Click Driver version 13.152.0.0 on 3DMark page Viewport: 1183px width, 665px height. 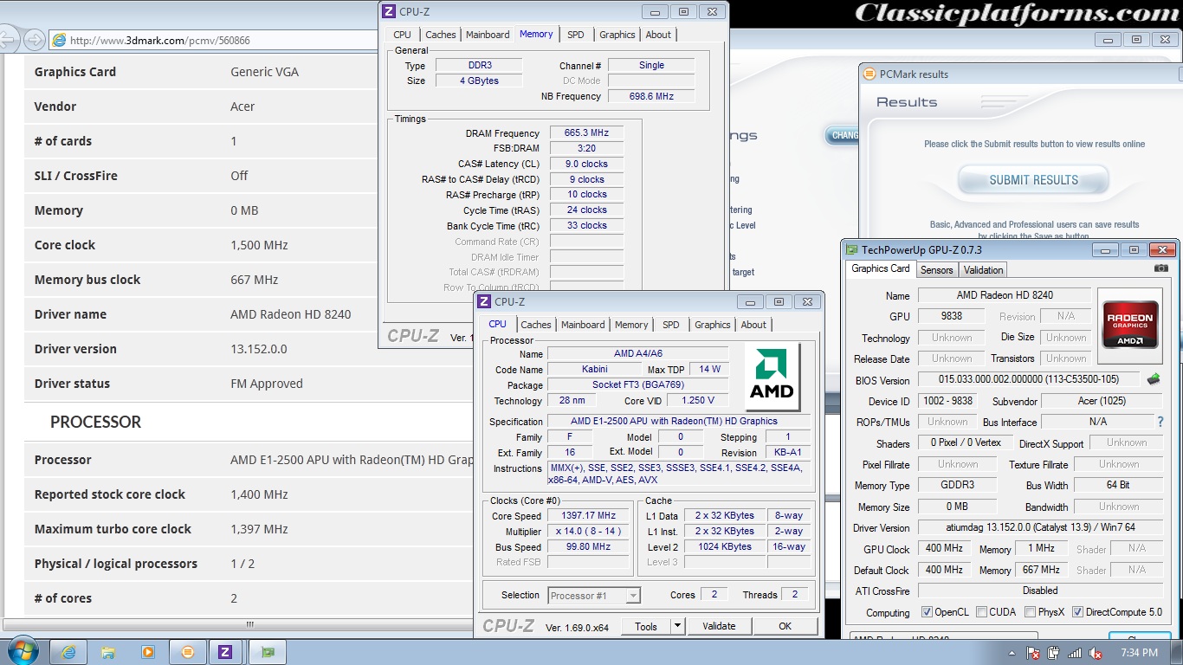click(x=258, y=349)
